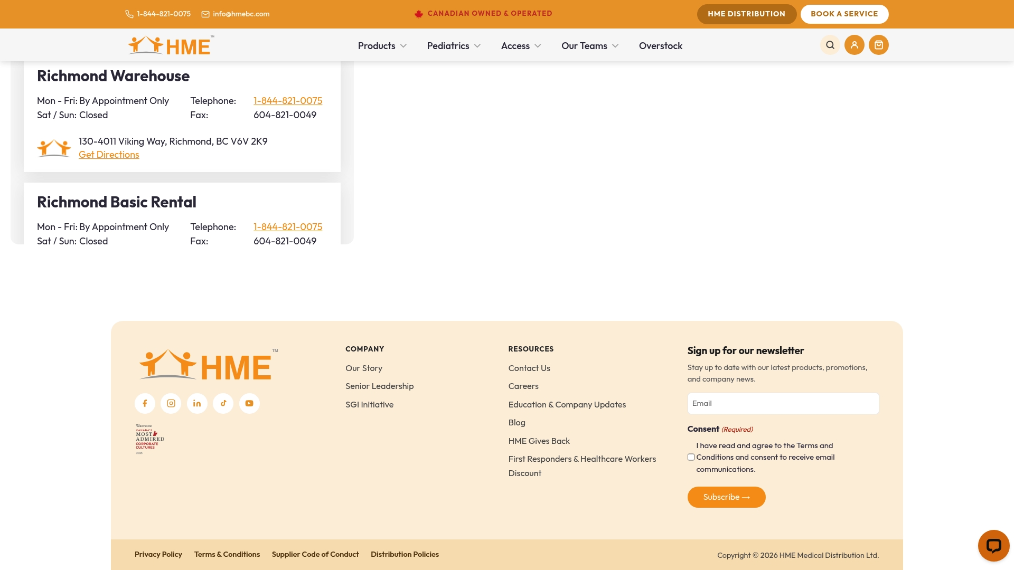Expand the Products dropdown menu

[382, 46]
